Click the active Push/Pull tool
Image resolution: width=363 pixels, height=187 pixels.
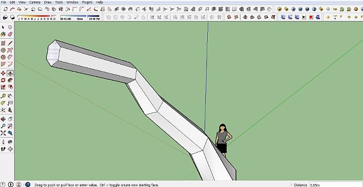[10, 74]
